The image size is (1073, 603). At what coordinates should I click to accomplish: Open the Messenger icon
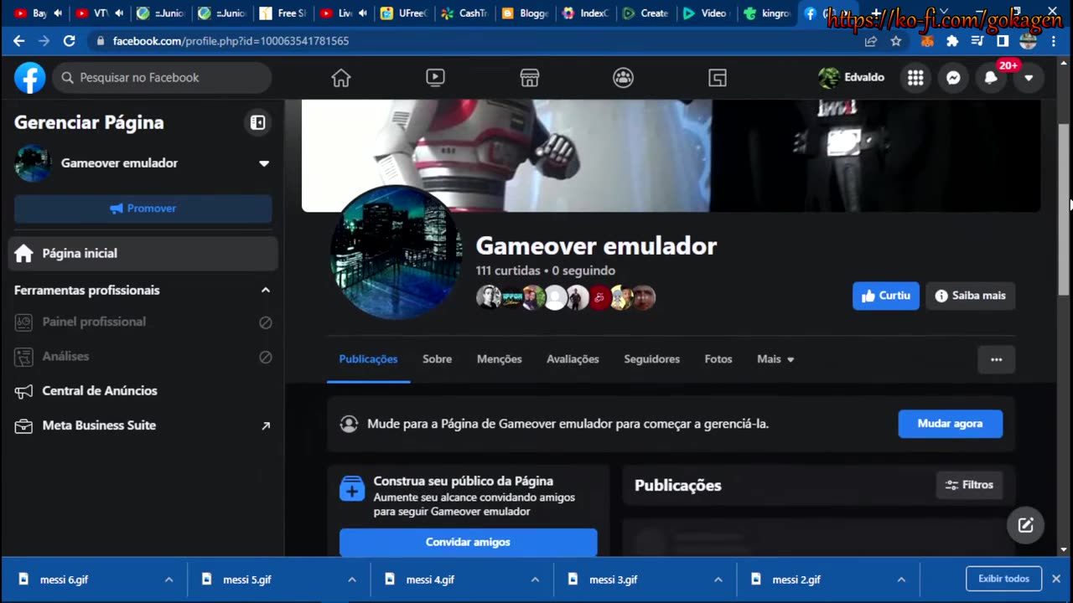(953, 78)
